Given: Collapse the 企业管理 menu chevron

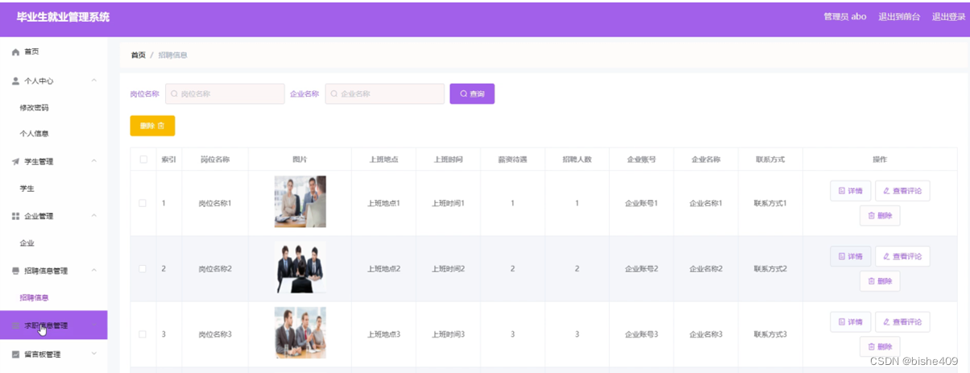Looking at the screenshot, I should click(x=93, y=216).
